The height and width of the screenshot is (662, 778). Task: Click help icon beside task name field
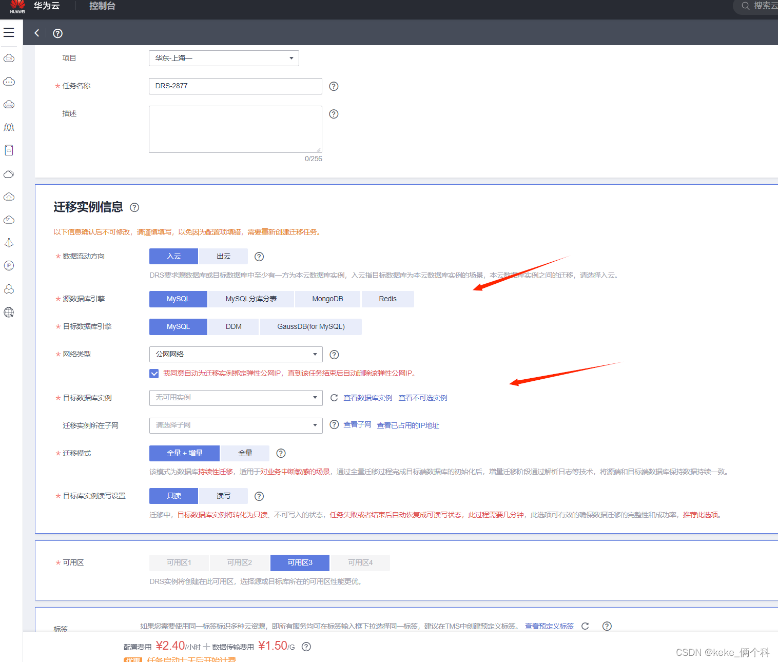[x=334, y=86]
